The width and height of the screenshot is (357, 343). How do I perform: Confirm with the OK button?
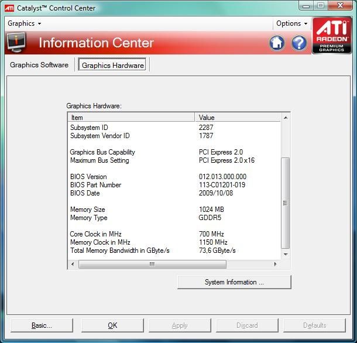(x=112, y=325)
